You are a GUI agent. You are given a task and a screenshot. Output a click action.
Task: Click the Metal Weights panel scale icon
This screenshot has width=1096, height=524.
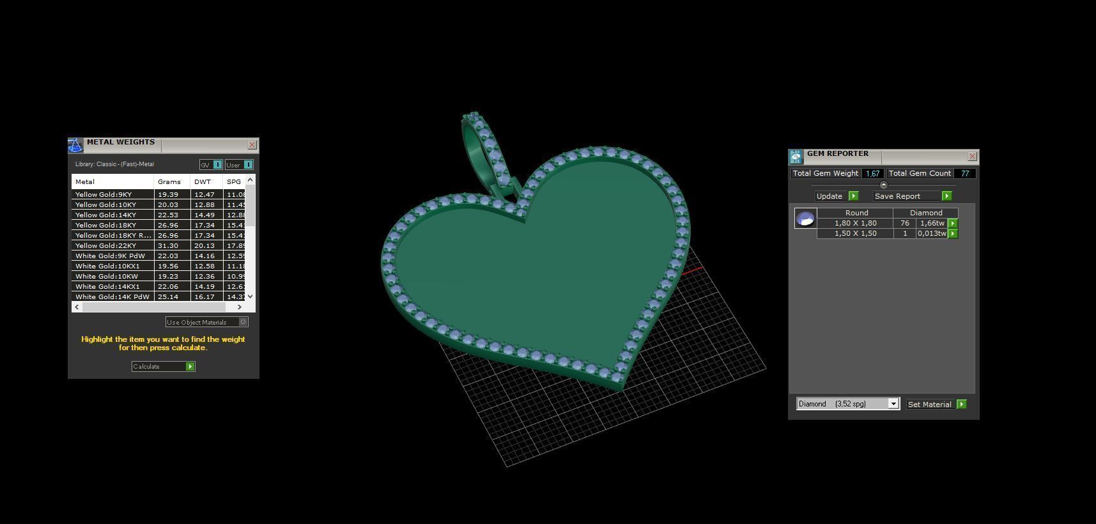point(75,146)
